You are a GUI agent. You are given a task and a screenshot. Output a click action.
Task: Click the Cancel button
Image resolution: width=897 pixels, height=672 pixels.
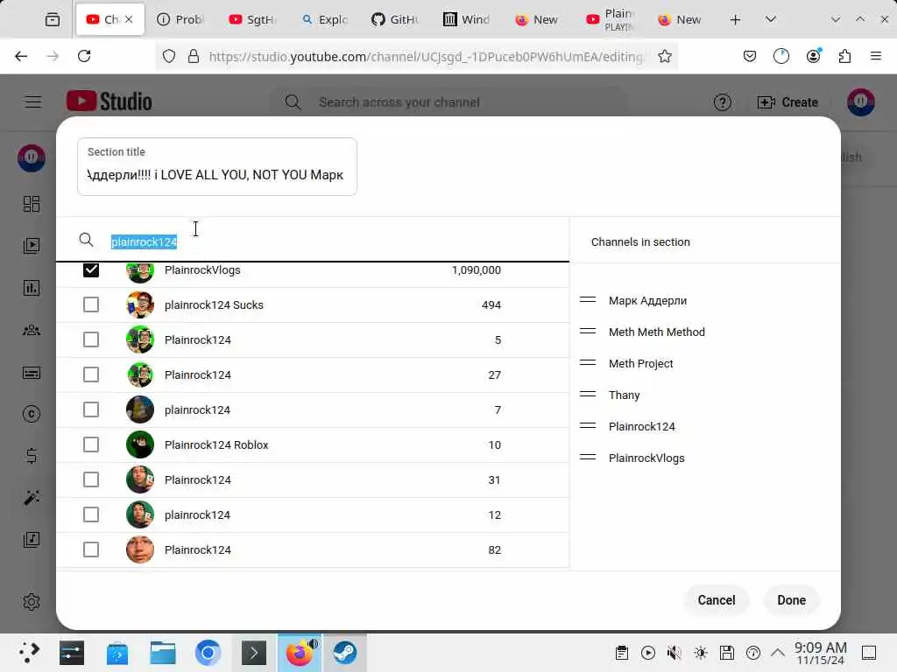(717, 600)
